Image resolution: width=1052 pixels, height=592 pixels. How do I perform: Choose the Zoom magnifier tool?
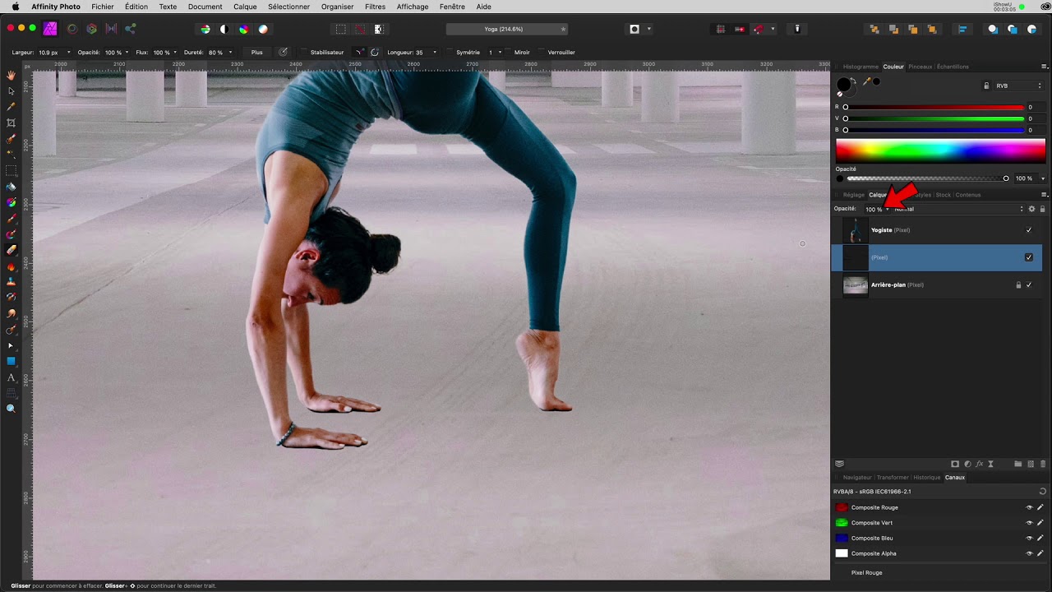click(x=12, y=409)
